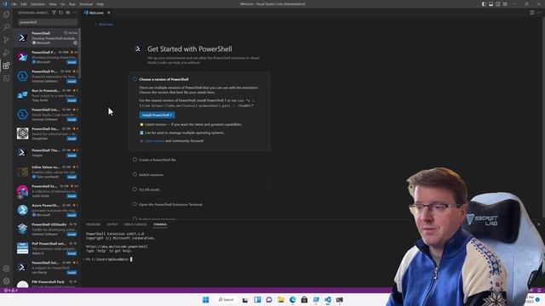Select the Extensions view icon

coord(6,65)
